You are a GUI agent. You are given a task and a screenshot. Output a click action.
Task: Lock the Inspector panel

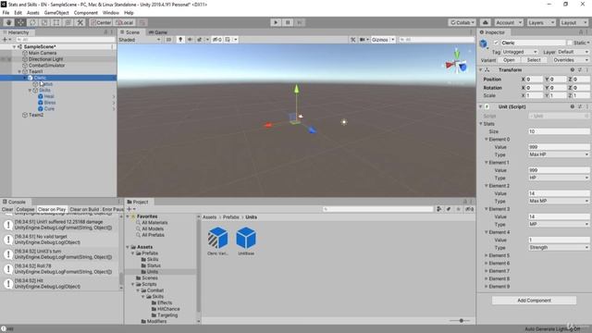(581, 32)
